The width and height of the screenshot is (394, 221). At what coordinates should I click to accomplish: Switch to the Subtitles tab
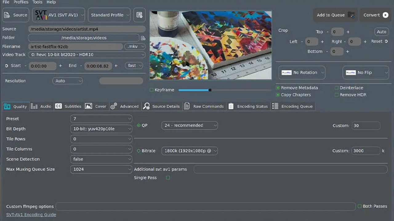click(68, 106)
